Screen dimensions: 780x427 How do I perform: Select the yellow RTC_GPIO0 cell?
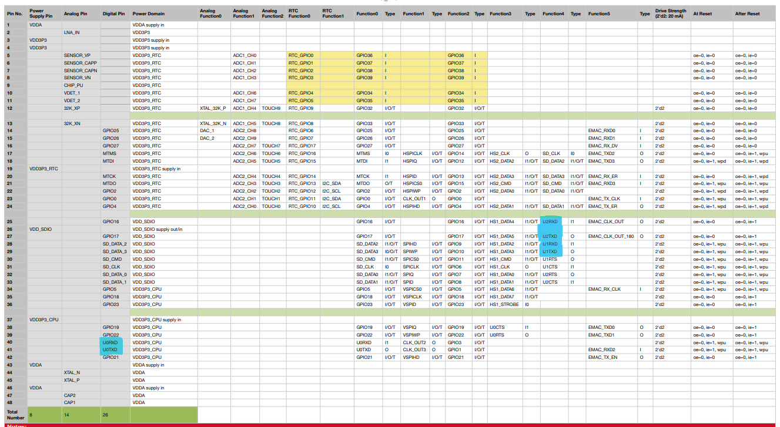pyautogui.click(x=303, y=55)
